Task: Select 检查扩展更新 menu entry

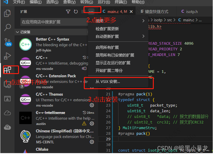Action: coord(118,29)
